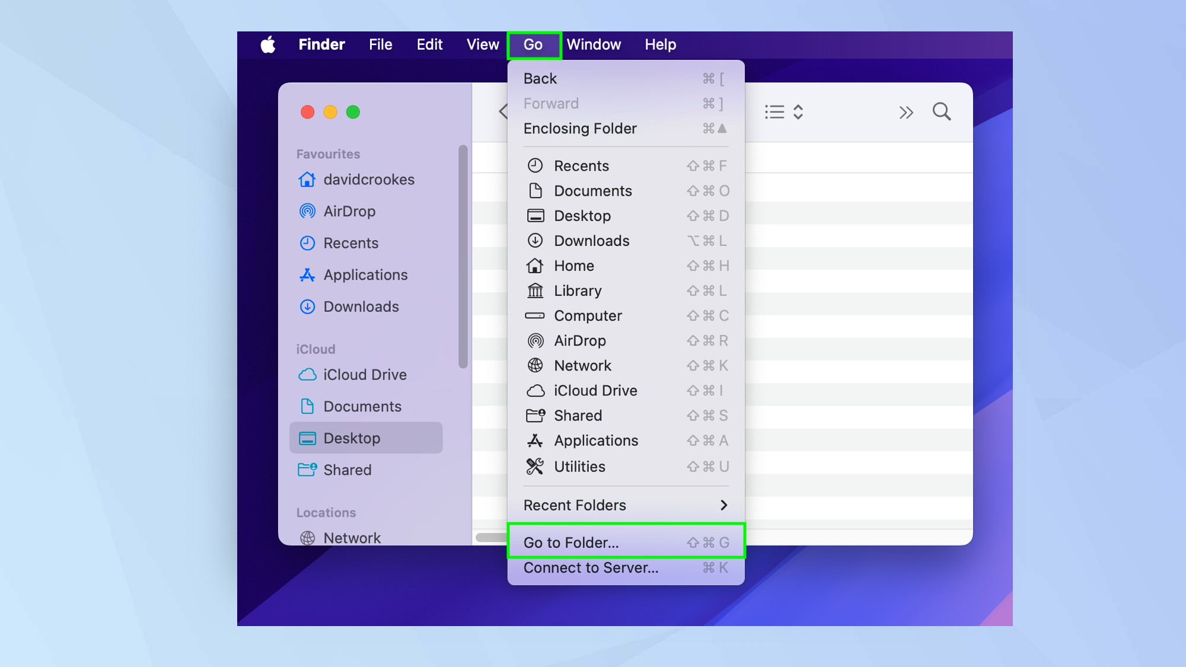Select iCloud Drive cloud icon in sidebar
Image resolution: width=1186 pixels, height=667 pixels.
[307, 375]
